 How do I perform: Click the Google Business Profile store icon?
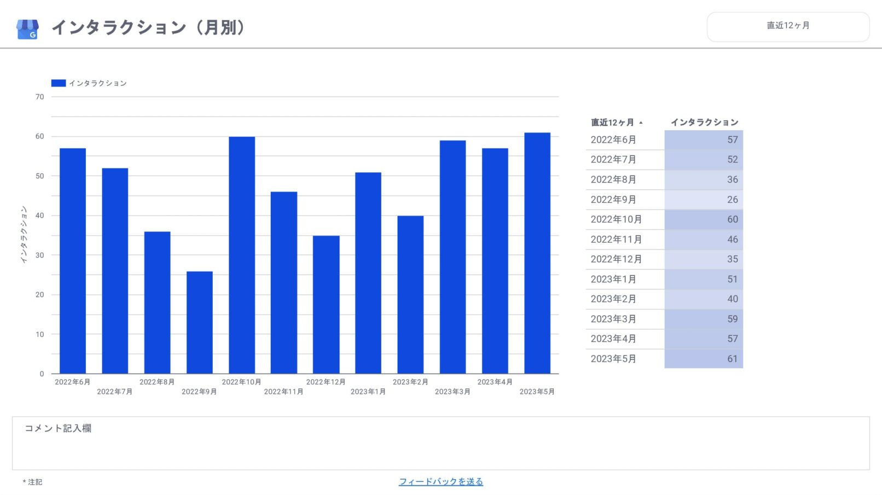tap(27, 29)
